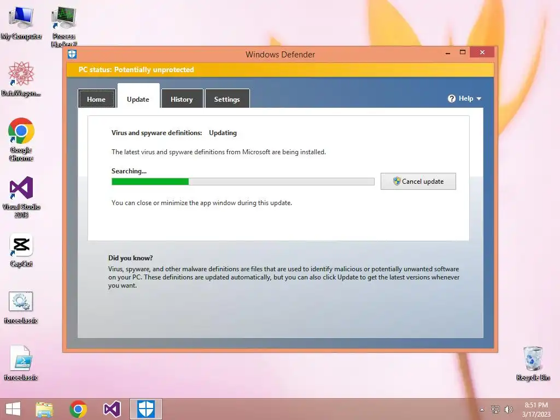Select the forceclassic script file icon

coord(21,363)
